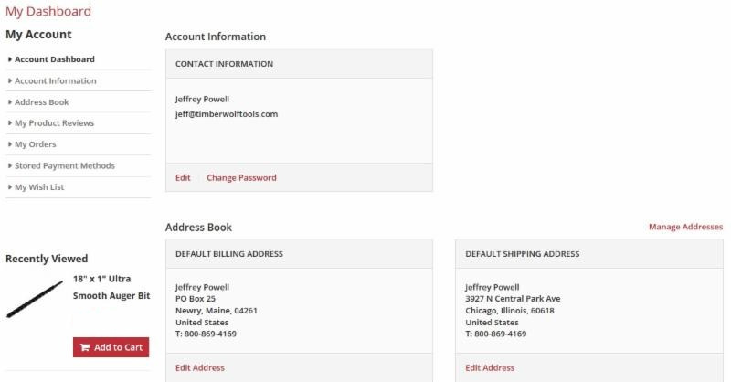Screen dimensions: 731x382
Task: Click the arrow beside My Product Reviews
Action: 9,123
